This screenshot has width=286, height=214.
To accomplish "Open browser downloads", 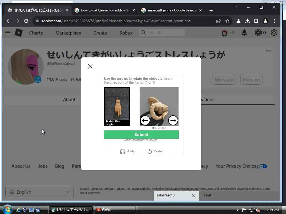I will [247, 21].
